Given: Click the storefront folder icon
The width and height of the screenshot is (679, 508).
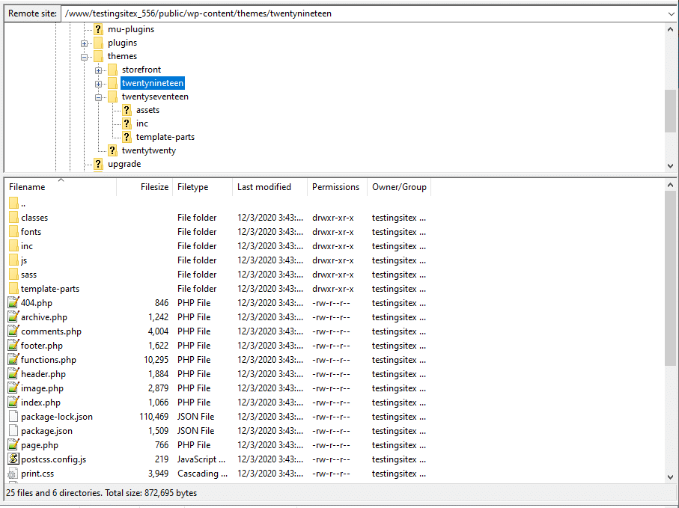Looking at the screenshot, I should (112, 70).
